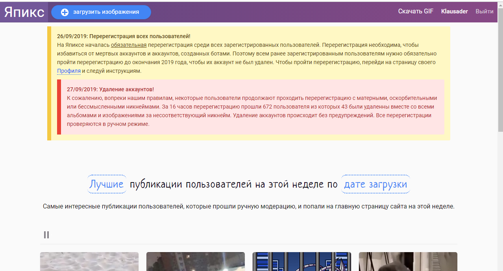The width and height of the screenshot is (503, 271).
Task: Click the heading 26/09/2019: Перерегистрация всех пользователей!
Action: [x=124, y=36]
